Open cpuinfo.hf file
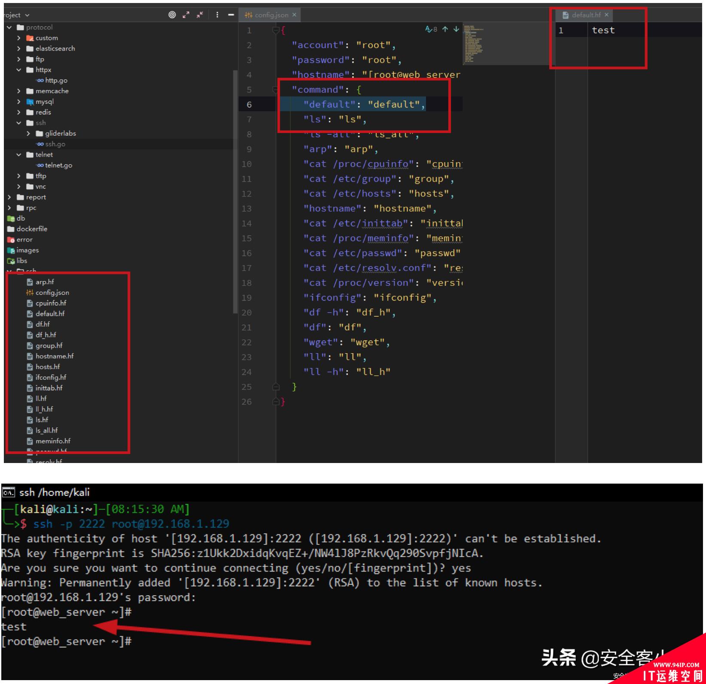The height and width of the screenshot is (684, 706). (46, 303)
